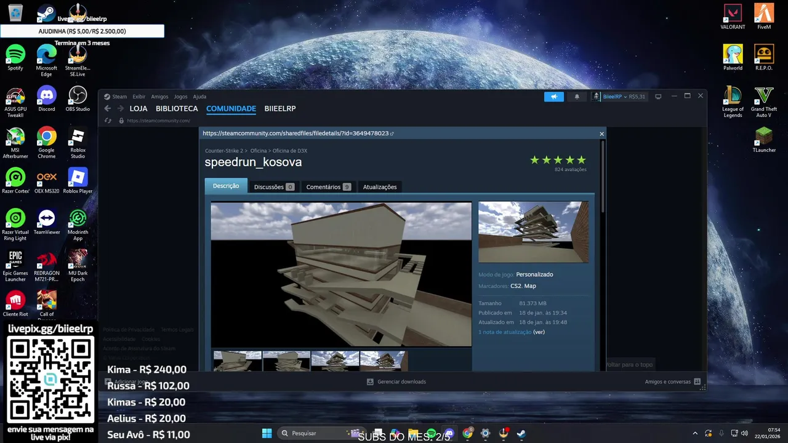Launch League of Legends desktop icon
The height and width of the screenshot is (443, 788).
click(x=733, y=102)
